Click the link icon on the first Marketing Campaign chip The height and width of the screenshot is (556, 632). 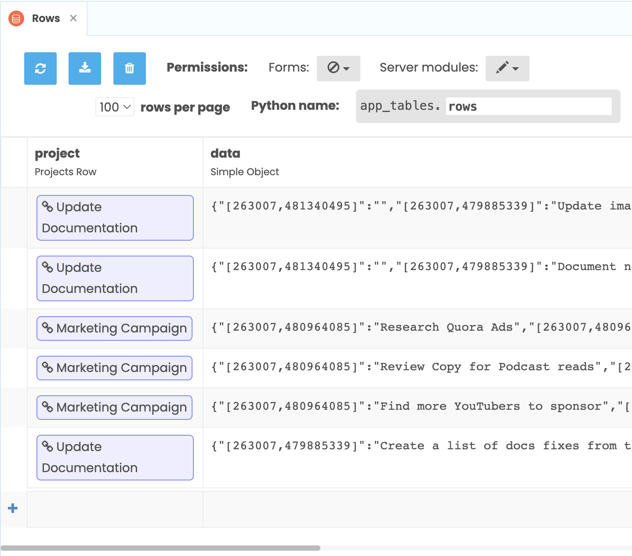pyautogui.click(x=47, y=328)
